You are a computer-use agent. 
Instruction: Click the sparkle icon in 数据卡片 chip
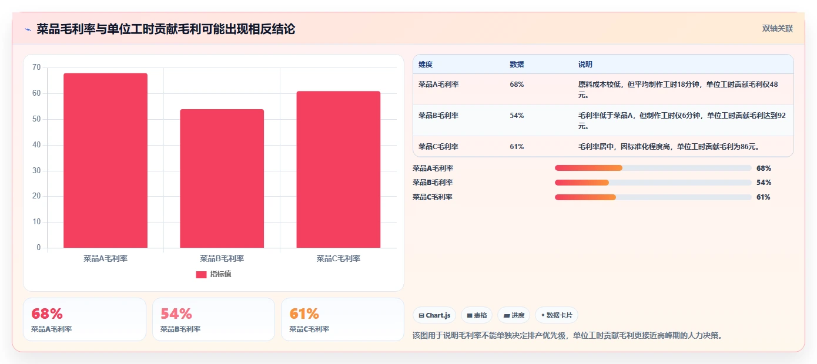pos(543,316)
